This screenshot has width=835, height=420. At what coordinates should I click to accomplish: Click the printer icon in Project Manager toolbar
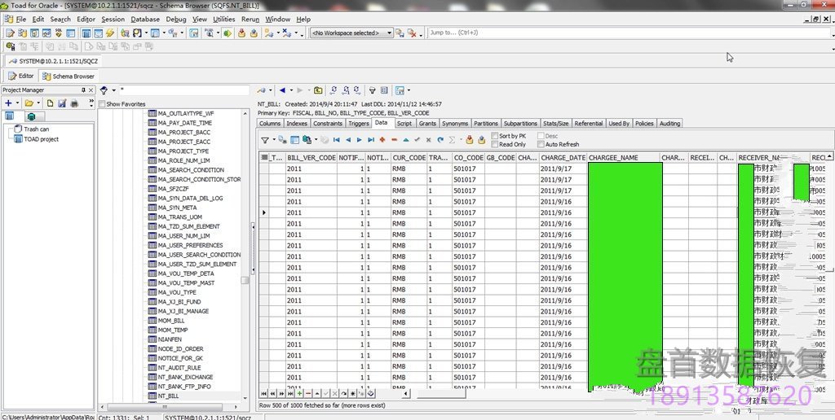(74, 103)
